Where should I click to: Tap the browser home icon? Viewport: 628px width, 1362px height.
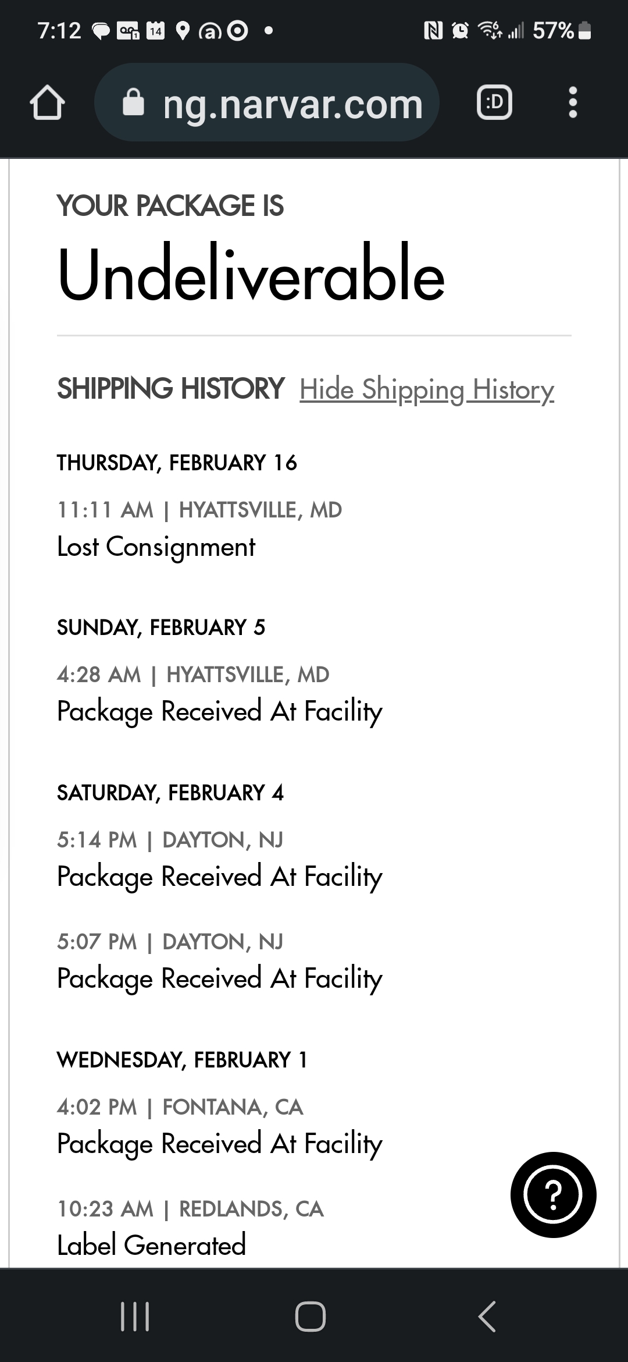coord(47,103)
